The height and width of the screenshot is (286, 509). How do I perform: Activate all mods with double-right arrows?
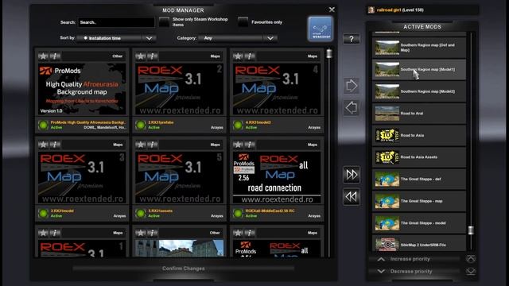(x=352, y=175)
